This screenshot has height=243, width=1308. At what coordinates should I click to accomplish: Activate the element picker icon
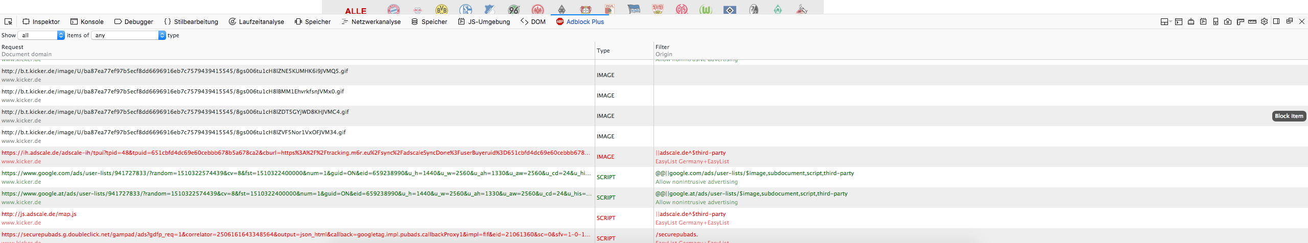[8, 21]
